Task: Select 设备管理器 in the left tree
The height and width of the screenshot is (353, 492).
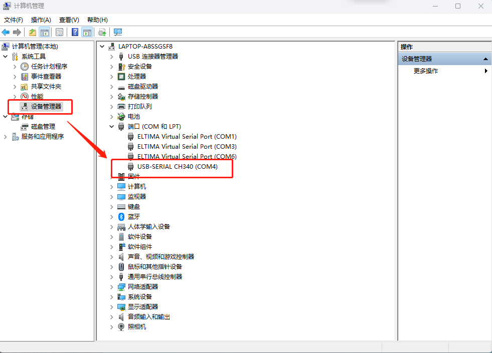Action: pyautogui.click(x=46, y=107)
